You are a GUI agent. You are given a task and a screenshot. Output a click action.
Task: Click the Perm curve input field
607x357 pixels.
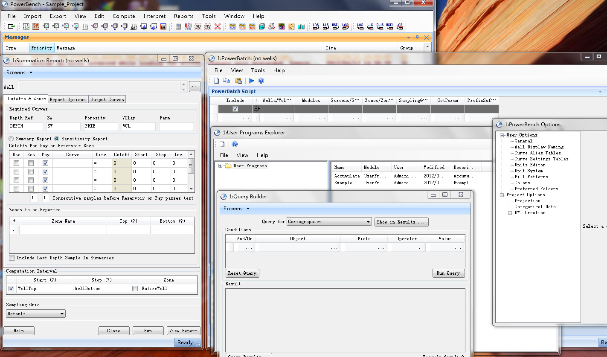176,126
